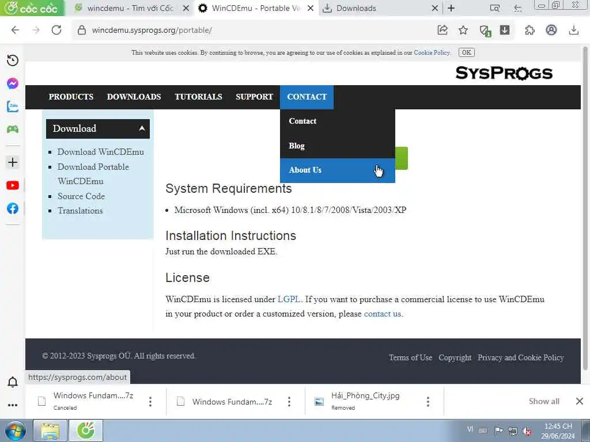
Task: Close the WinCDEmu Portable tab
Action: [x=311, y=8]
